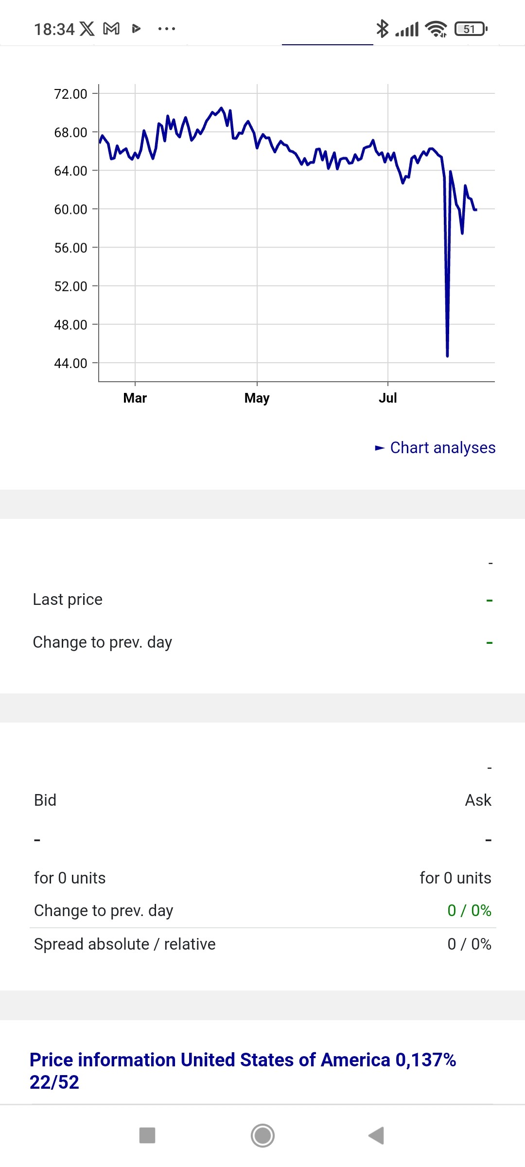Tap the Jul label on chart axis
The height and width of the screenshot is (1167, 525).
[x=388, y=398]
